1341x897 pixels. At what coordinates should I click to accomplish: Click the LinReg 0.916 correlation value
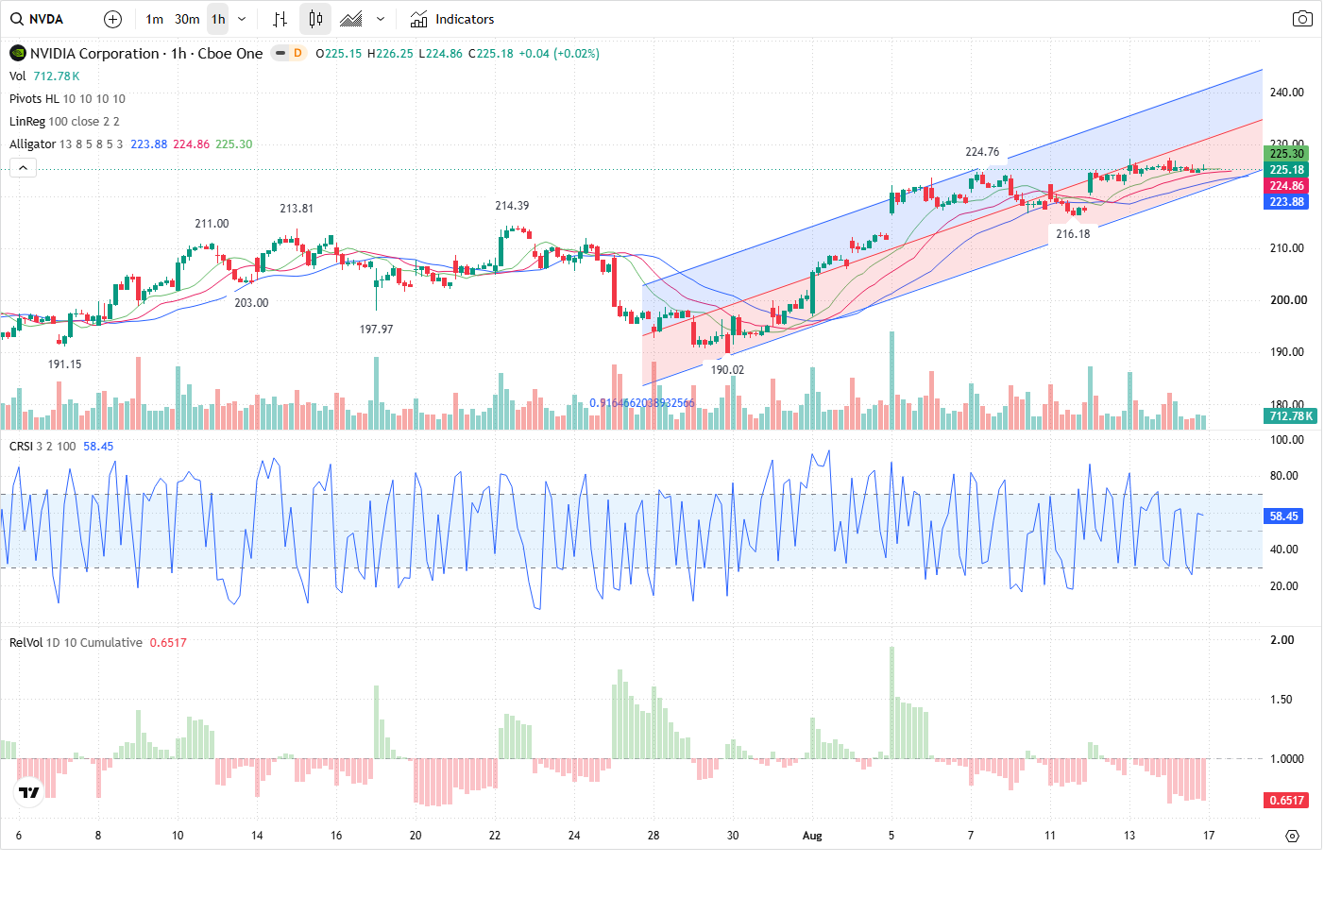[642, 403]
